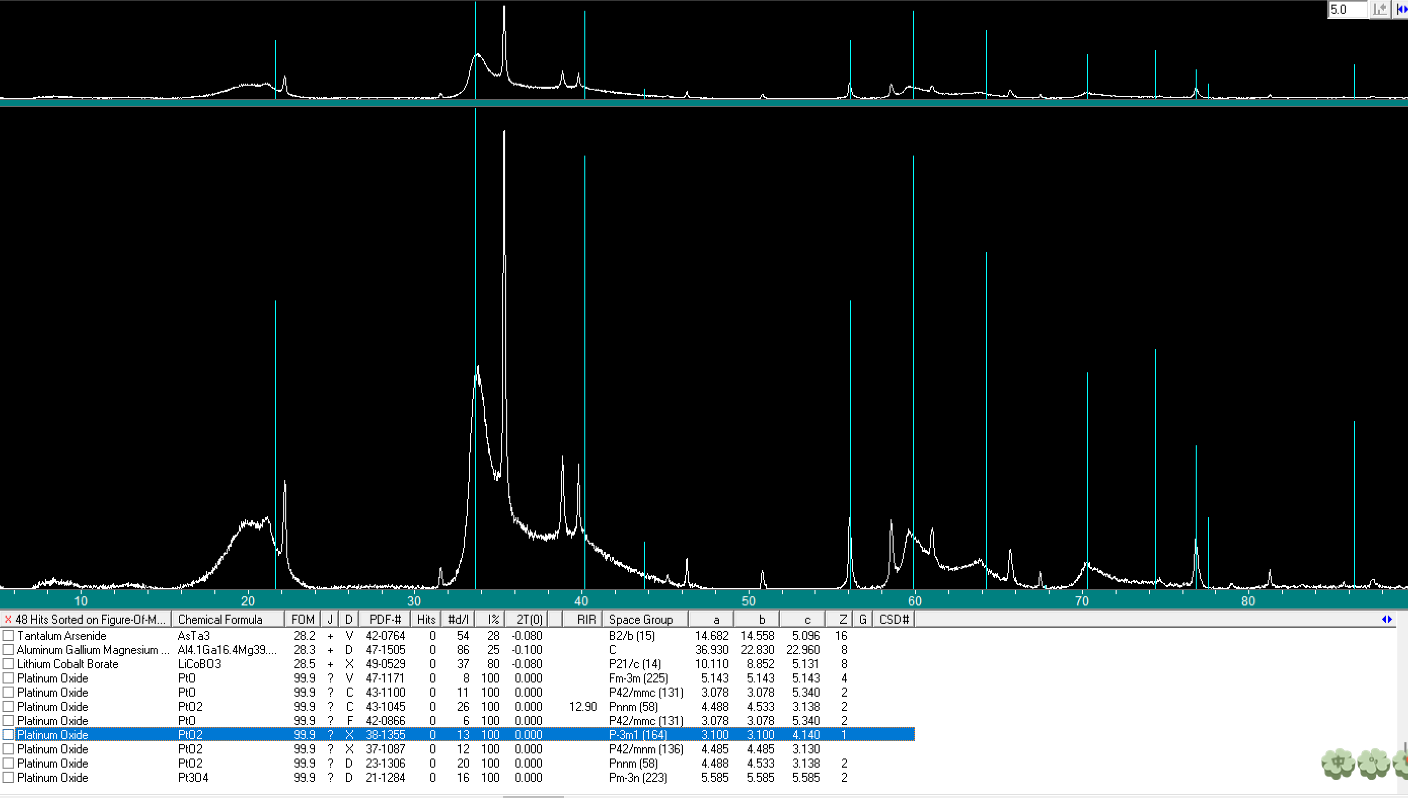Screen dimensions: 1408x798
Task: Click the punctuation mode clover icon
Action: click(1374, 763)
